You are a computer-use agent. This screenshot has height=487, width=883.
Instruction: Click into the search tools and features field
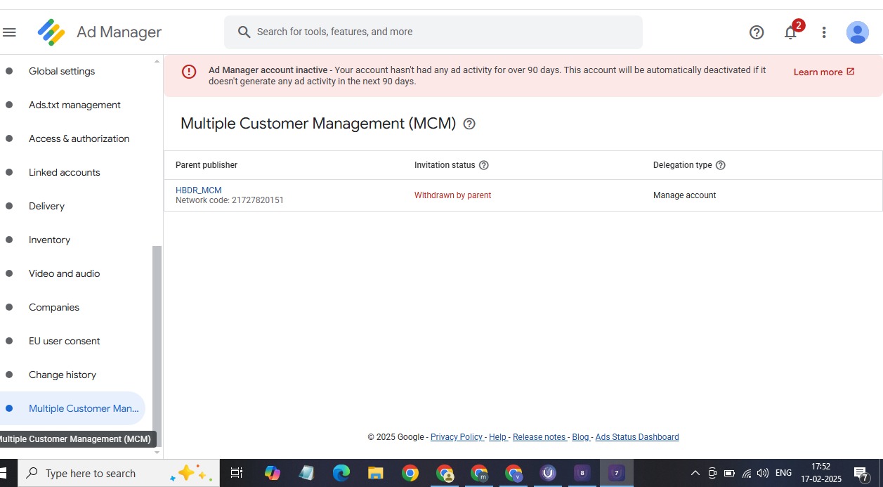(433, 32)
